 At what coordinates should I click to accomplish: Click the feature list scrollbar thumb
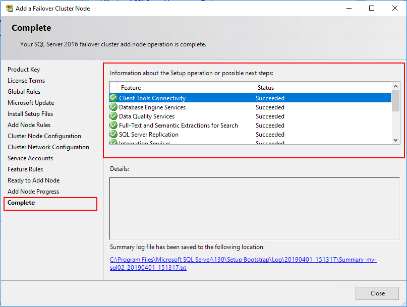click(395, 101)
